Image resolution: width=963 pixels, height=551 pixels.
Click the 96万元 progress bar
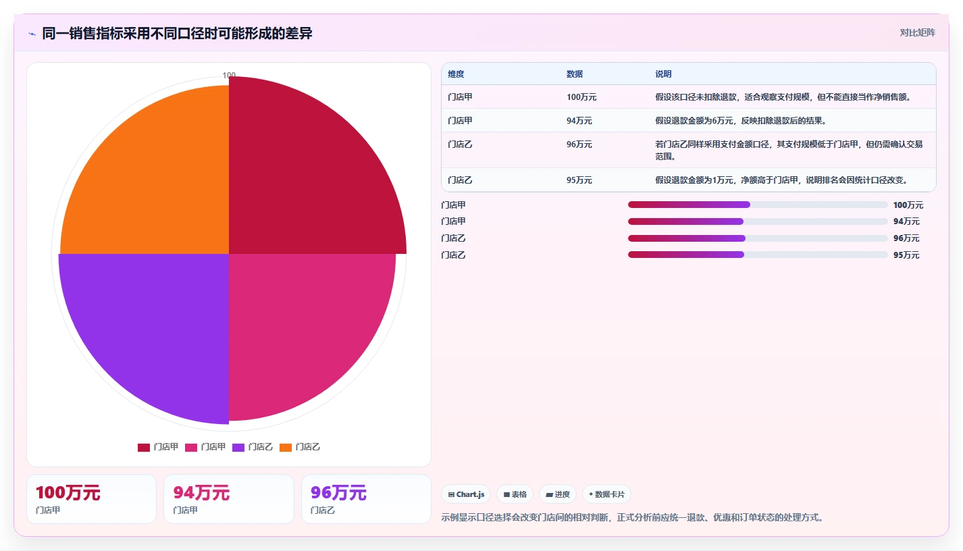coord(758,238)
